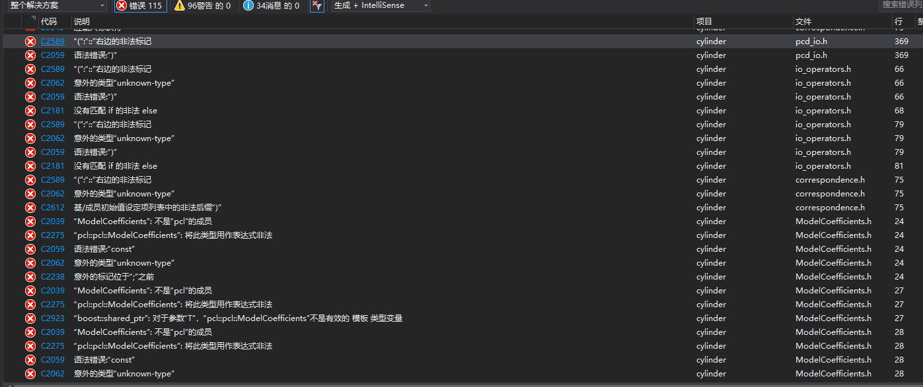Click ModelCoefficients.h file cell of C2923 row
Screen dimensions: 923x387
(x=833, y=318)
